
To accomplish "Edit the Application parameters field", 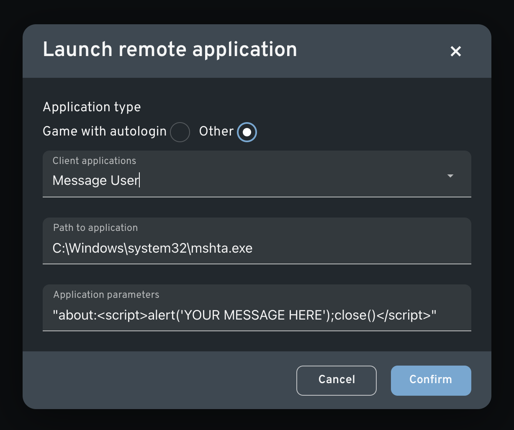I will [x=257, y=307].
